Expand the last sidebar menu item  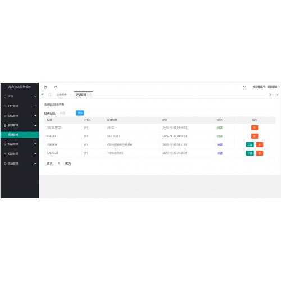click(20, 164)
